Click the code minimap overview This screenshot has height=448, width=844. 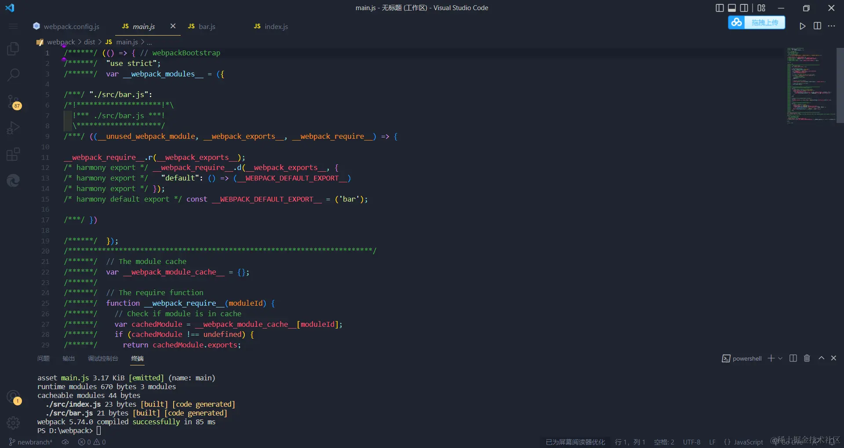[x=811, y=86]
